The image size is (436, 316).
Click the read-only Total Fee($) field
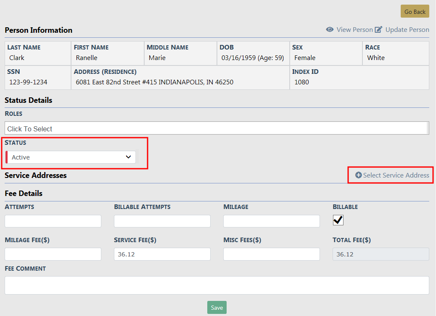coord(381,254)
